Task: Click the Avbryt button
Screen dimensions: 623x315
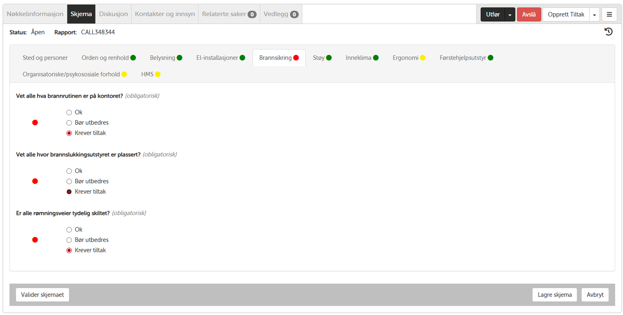Action: 595,295
